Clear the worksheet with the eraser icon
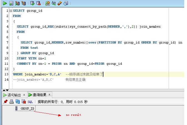The image size is (187, 125). pos(60,3)
